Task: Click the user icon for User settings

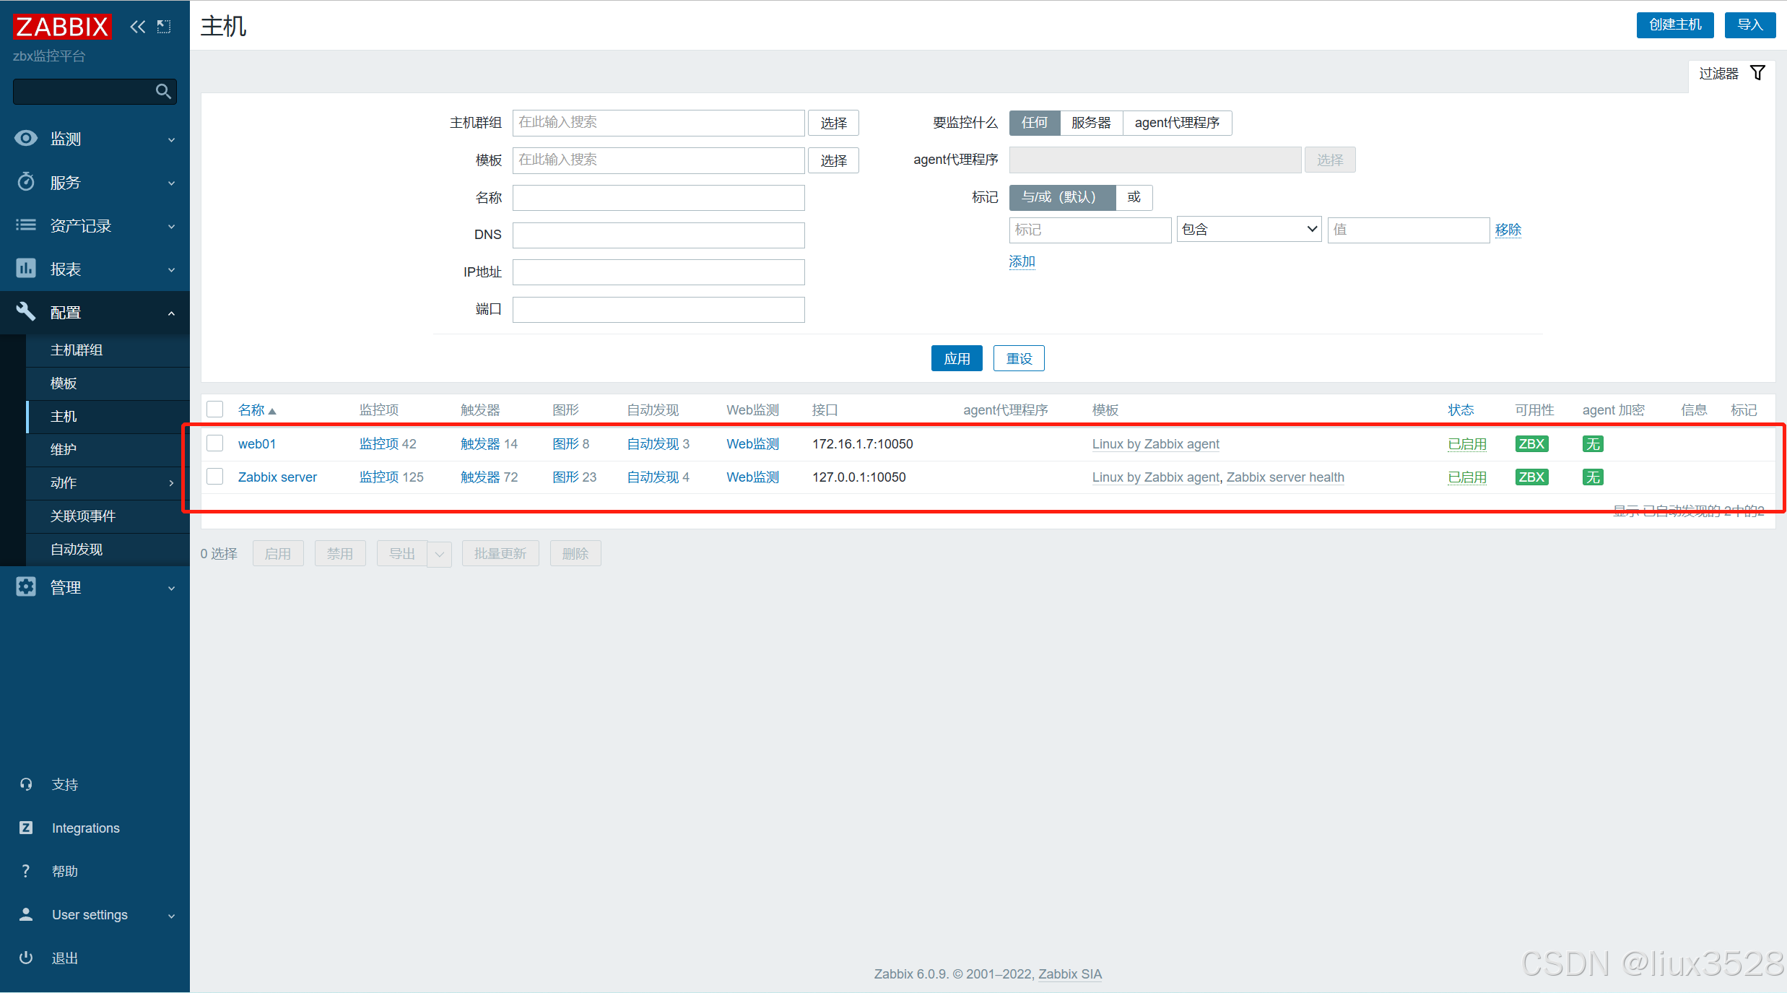Action: pyautogui.click(x=26, y=914)
